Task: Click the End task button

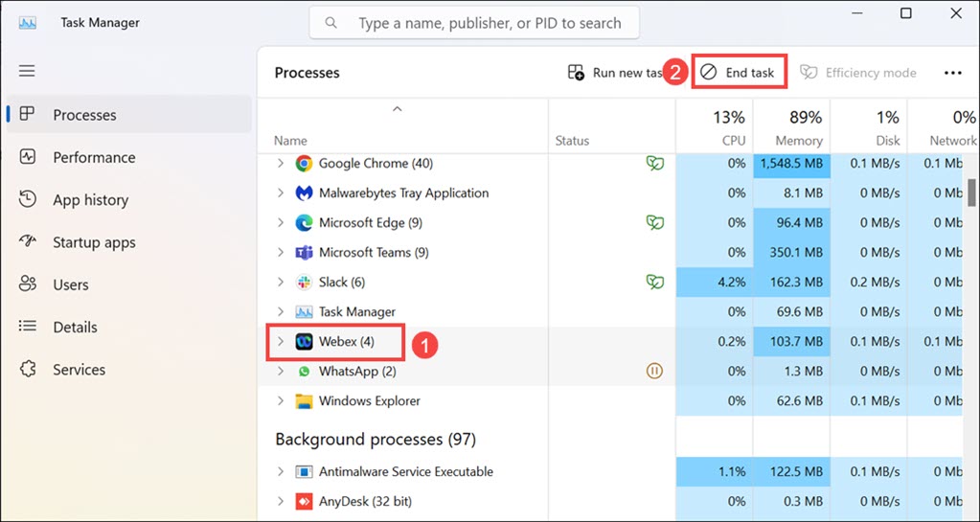Action: click(739, 73)
